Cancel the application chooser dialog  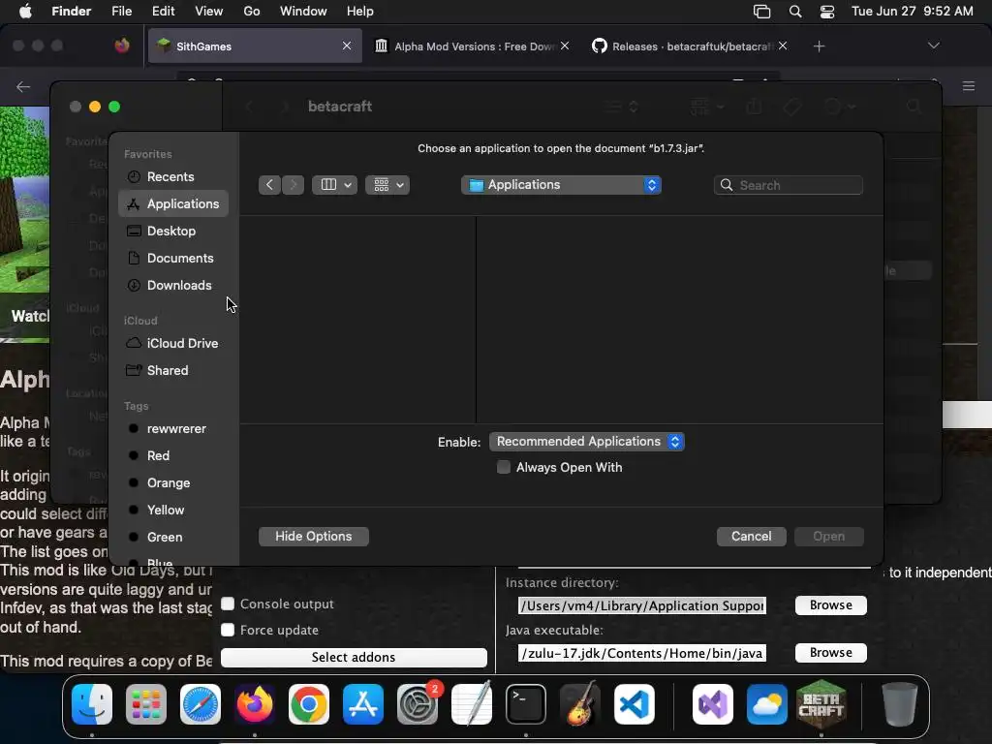(752, 537)
